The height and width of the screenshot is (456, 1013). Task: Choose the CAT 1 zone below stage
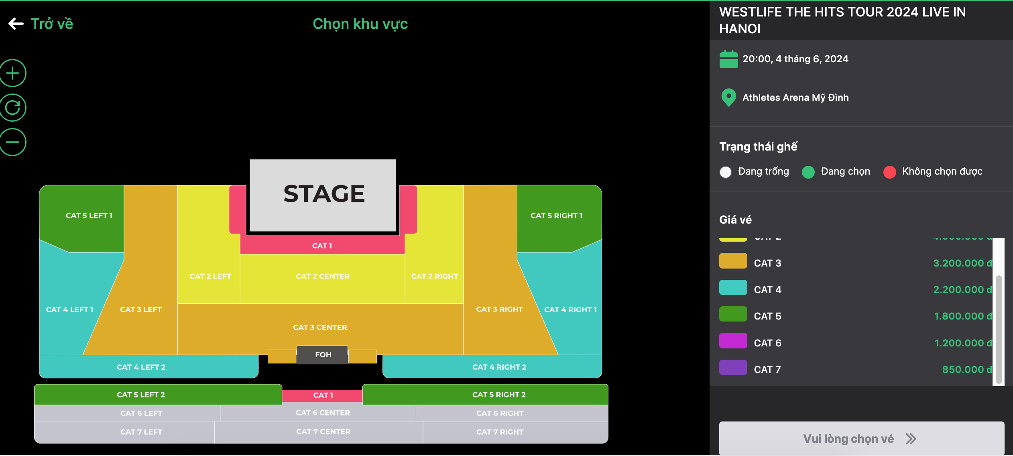pos(322,246)
